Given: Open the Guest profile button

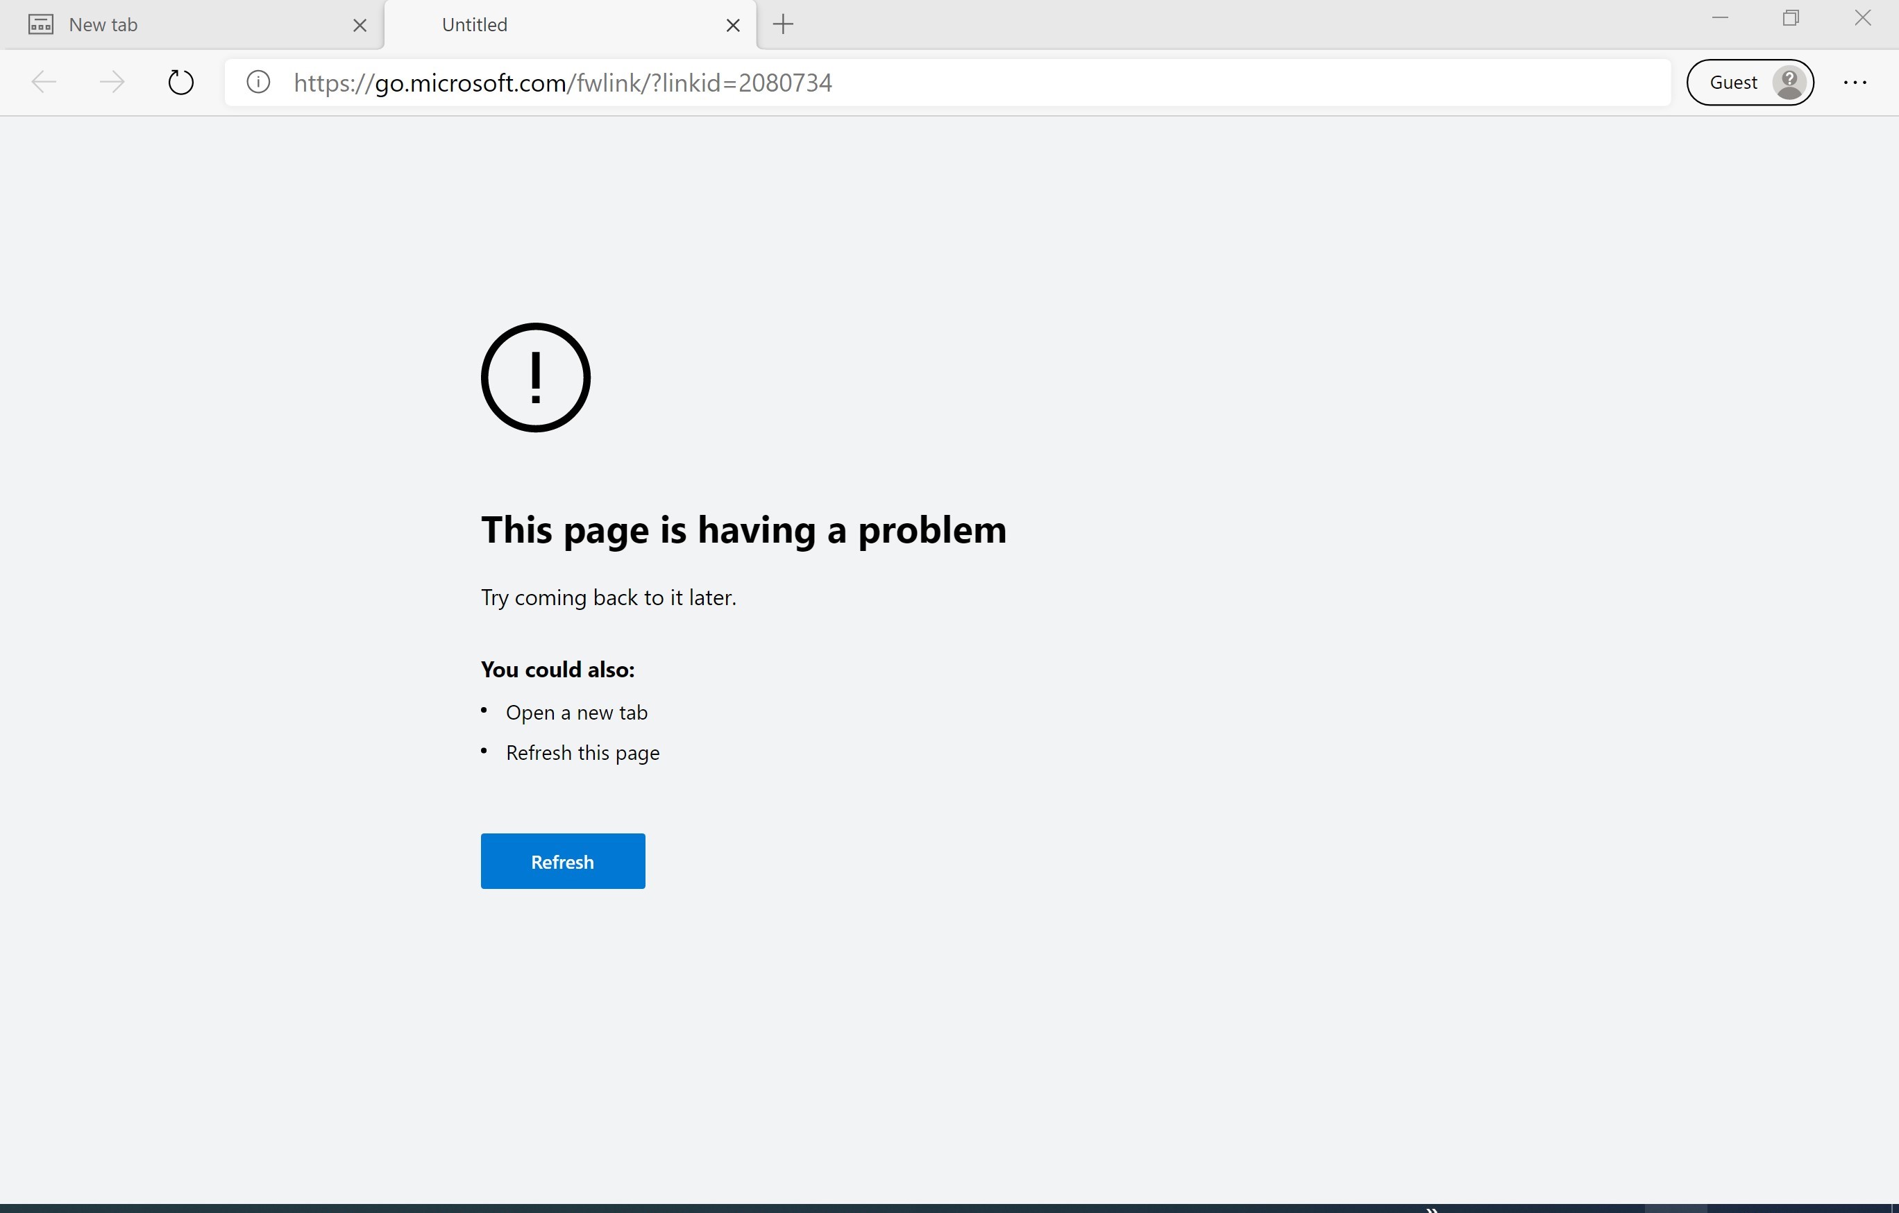Looking at the screenshot, I should tap(1733, 82).
